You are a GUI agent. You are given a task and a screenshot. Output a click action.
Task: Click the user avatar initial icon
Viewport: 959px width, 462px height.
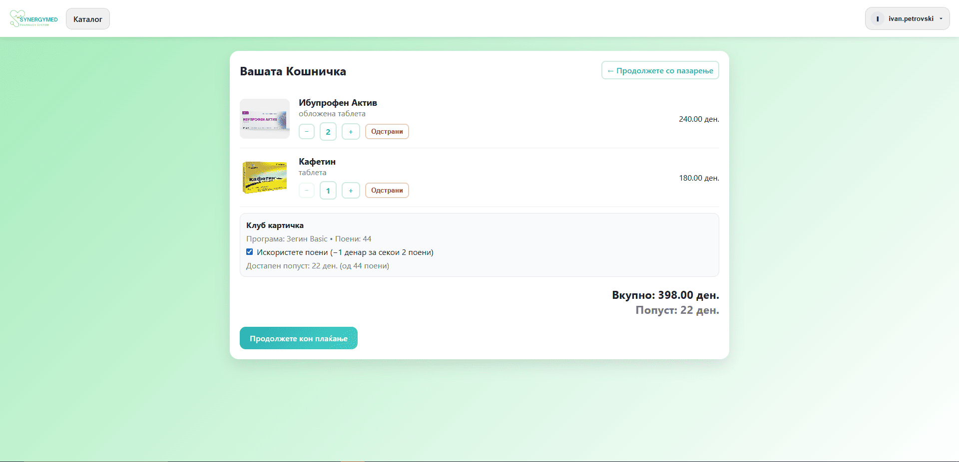878,19
